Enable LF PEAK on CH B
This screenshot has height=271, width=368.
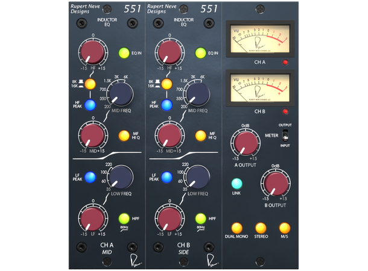(x=167, y=177)
